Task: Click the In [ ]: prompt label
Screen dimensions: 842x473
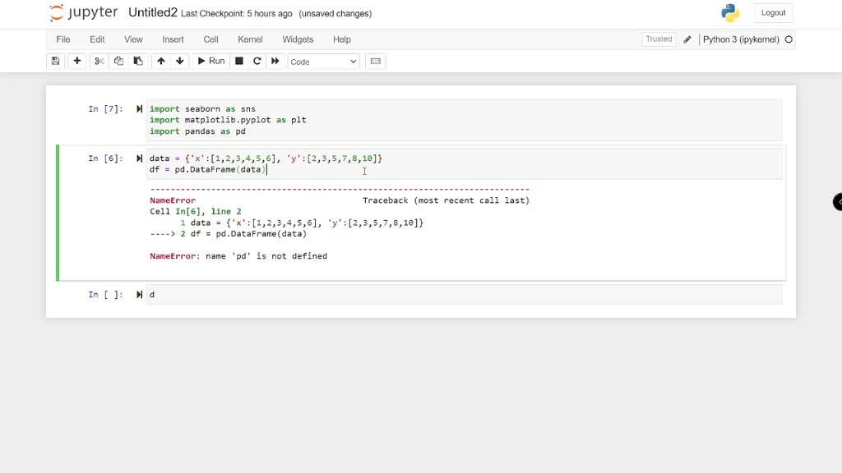Action: (106, 295)
